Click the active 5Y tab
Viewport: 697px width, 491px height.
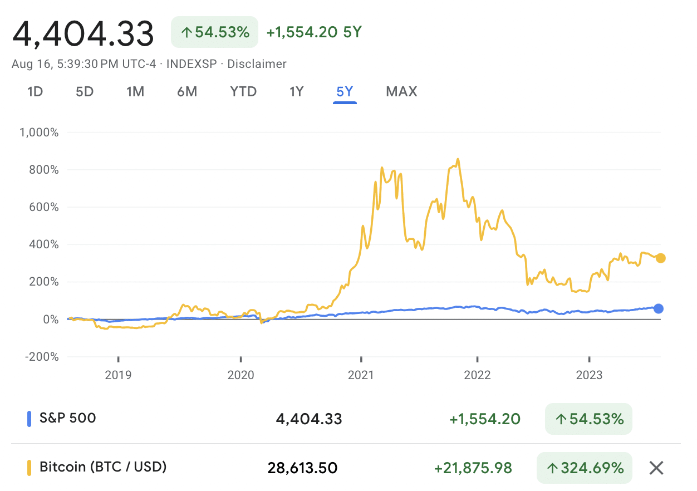click(345, 91)
